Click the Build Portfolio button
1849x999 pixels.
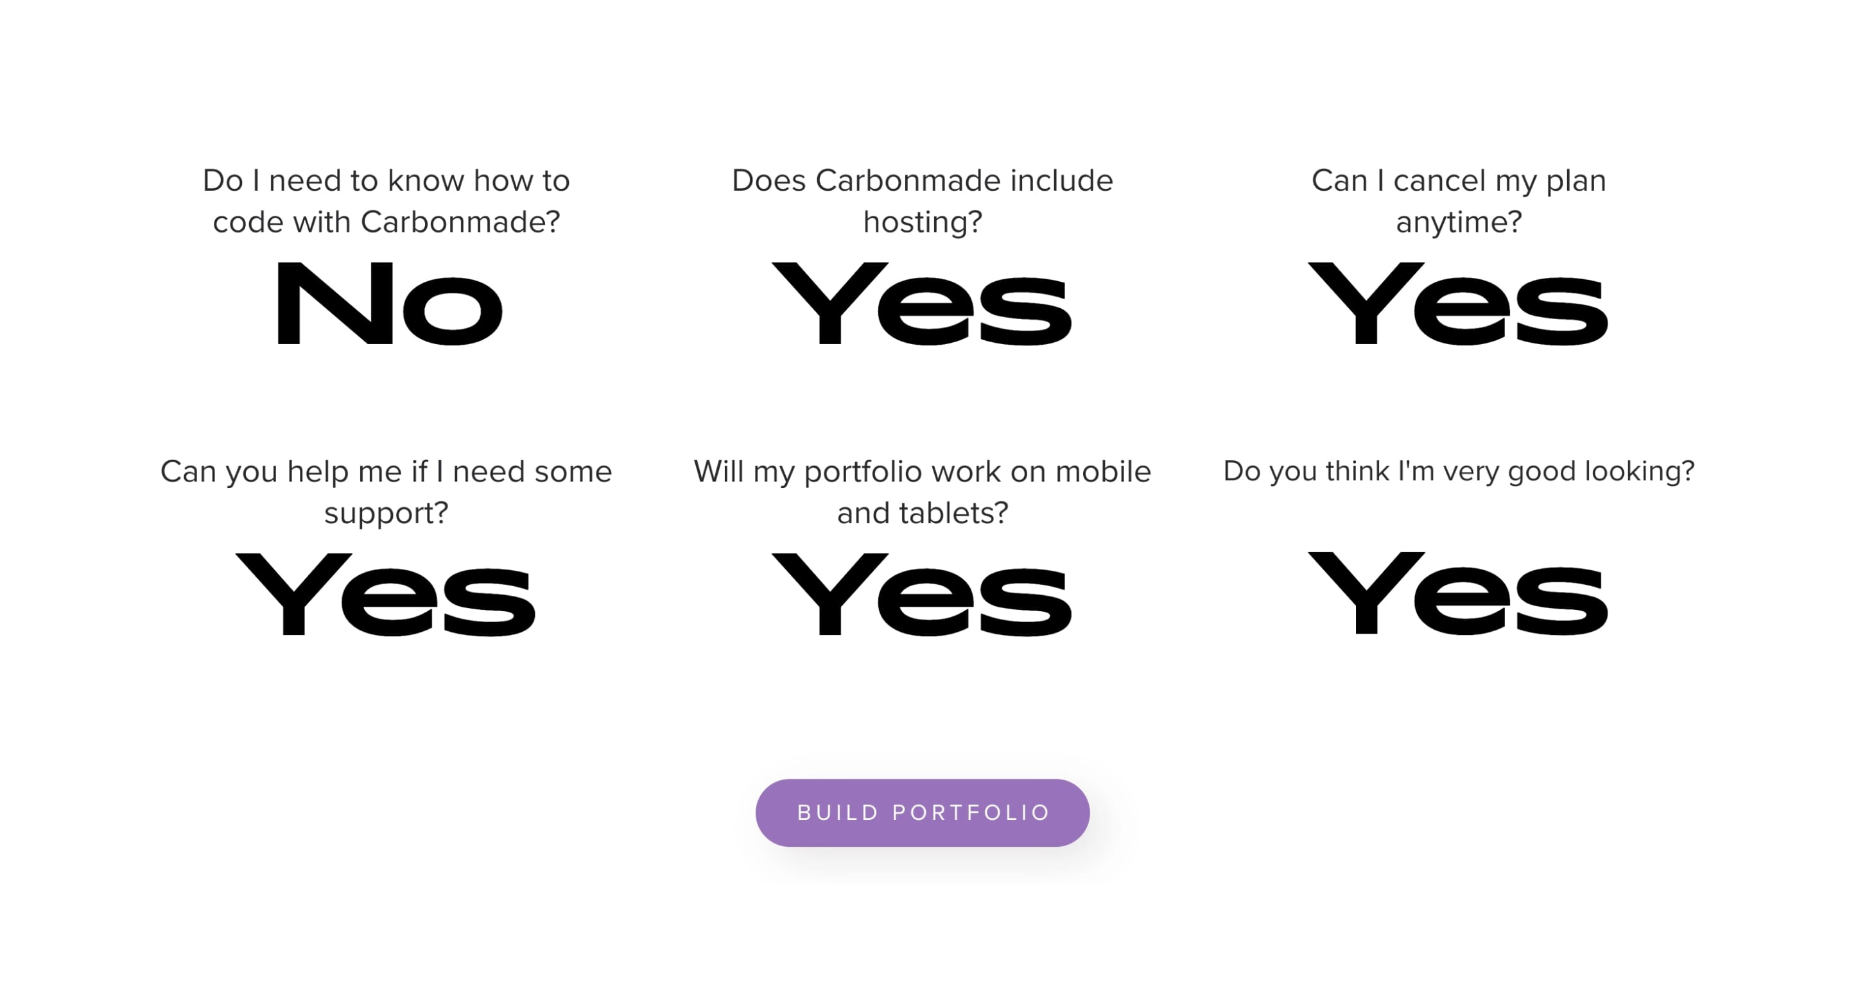(923, 812)
